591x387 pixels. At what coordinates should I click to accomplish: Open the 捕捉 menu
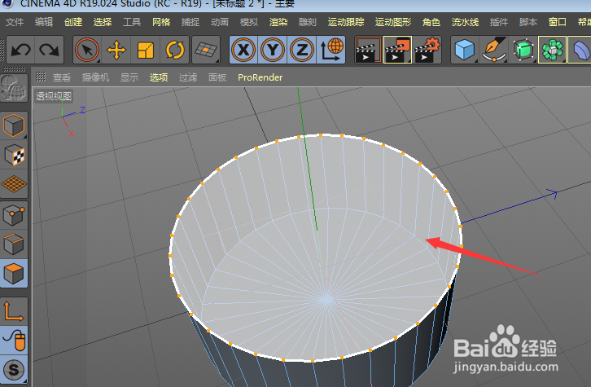point(190,22)
